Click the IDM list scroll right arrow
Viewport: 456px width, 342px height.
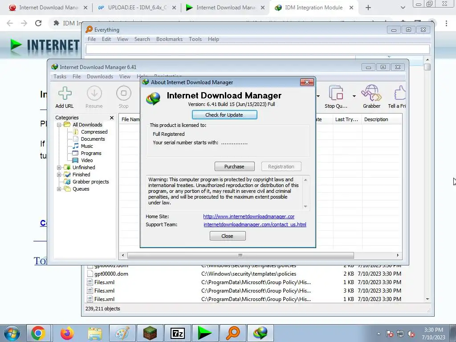point(398,255)
